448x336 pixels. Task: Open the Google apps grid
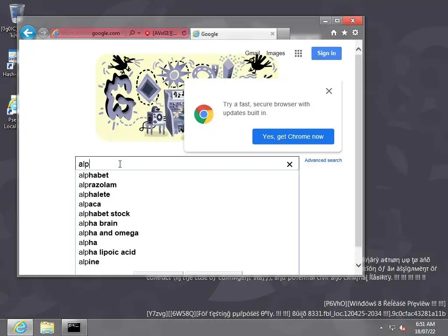click(298, 53)
